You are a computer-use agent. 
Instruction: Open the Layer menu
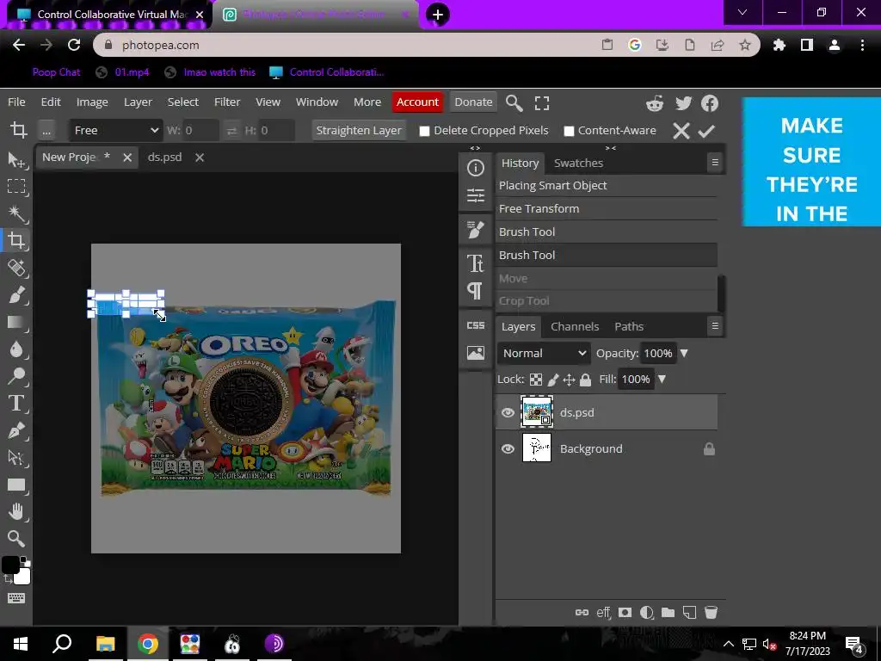pyautogui.click(x=138, y=102)
